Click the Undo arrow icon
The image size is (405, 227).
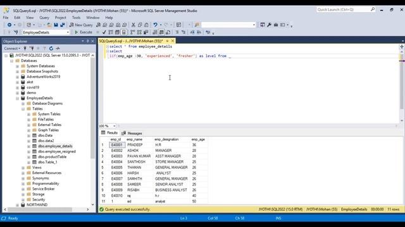155,25
